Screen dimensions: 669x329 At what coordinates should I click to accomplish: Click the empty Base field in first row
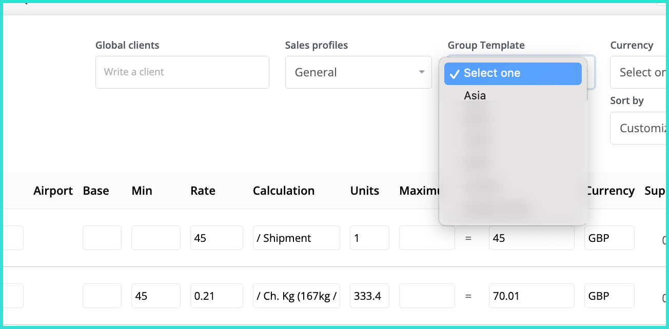102,238
